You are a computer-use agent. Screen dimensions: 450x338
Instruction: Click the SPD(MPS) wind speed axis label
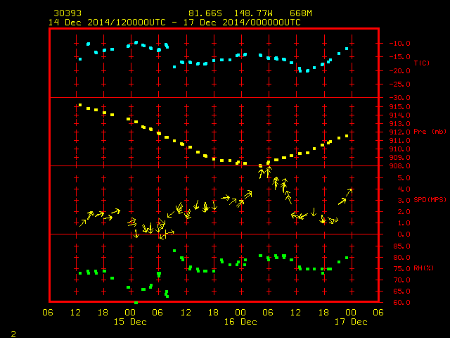430,199
